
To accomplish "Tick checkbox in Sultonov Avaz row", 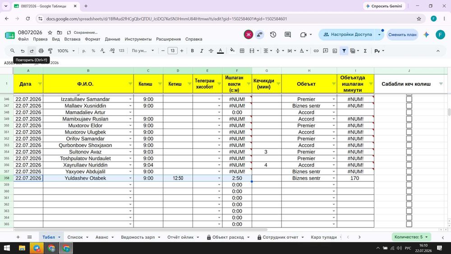I will pos(409,152).
